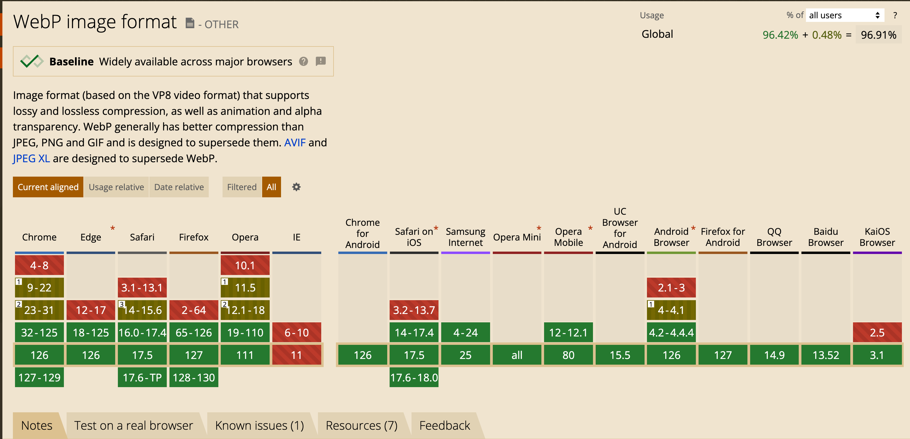Switch to Usage relative view
This screenshot has width=910, height=439.
tap(116, 187)
